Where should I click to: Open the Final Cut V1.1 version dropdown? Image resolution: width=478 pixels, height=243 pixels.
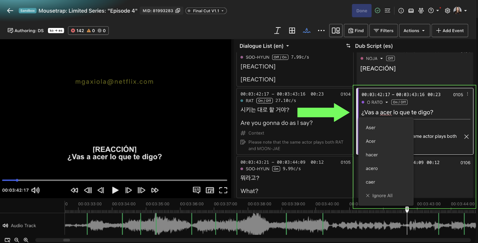click(206, 11)
